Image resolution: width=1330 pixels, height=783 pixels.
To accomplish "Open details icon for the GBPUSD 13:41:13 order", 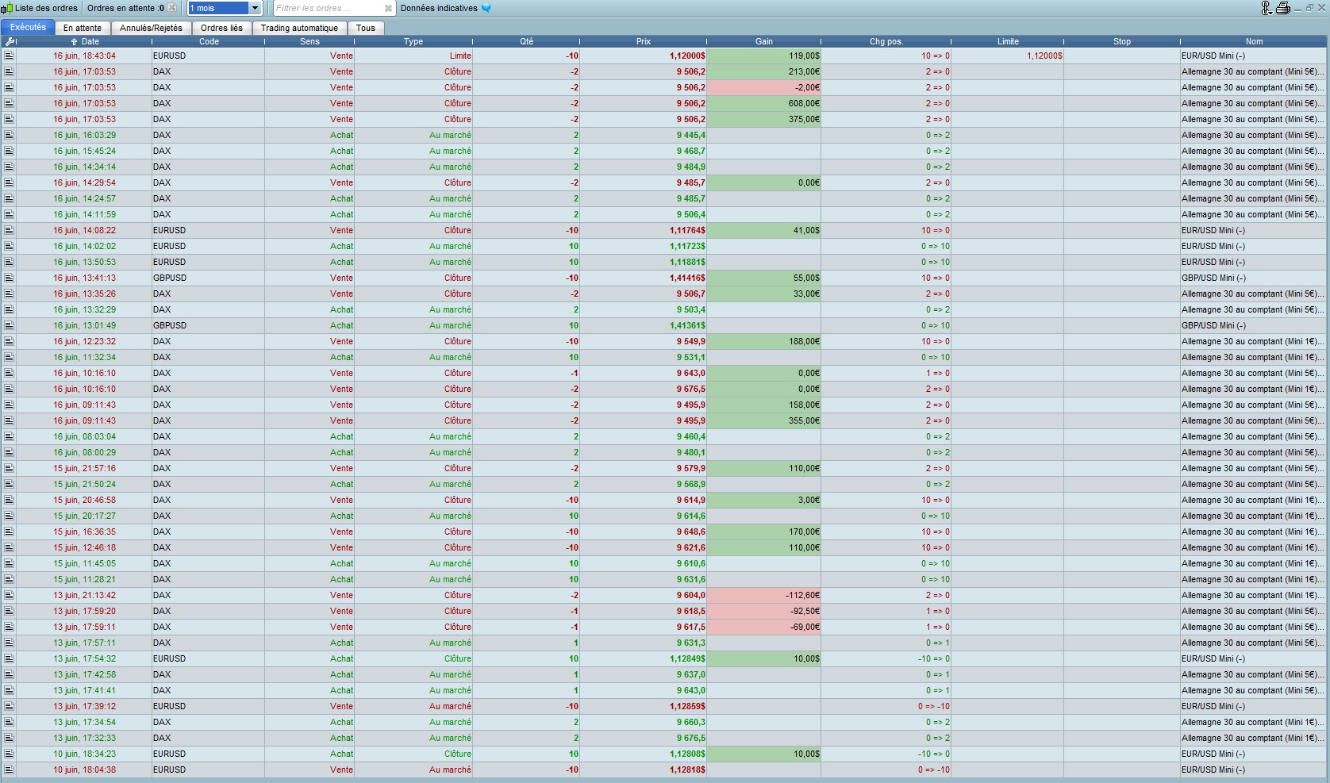I will [9, 278].
